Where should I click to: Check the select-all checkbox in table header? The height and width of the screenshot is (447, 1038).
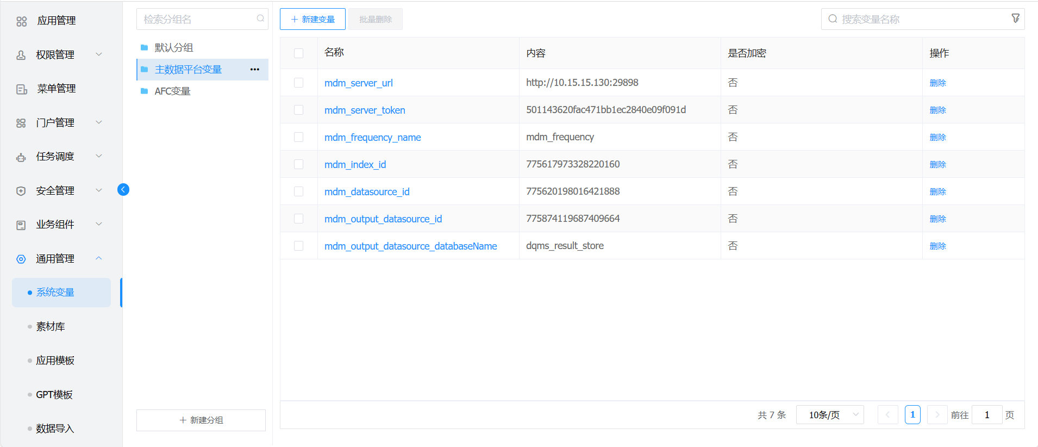tap(298, 53)
